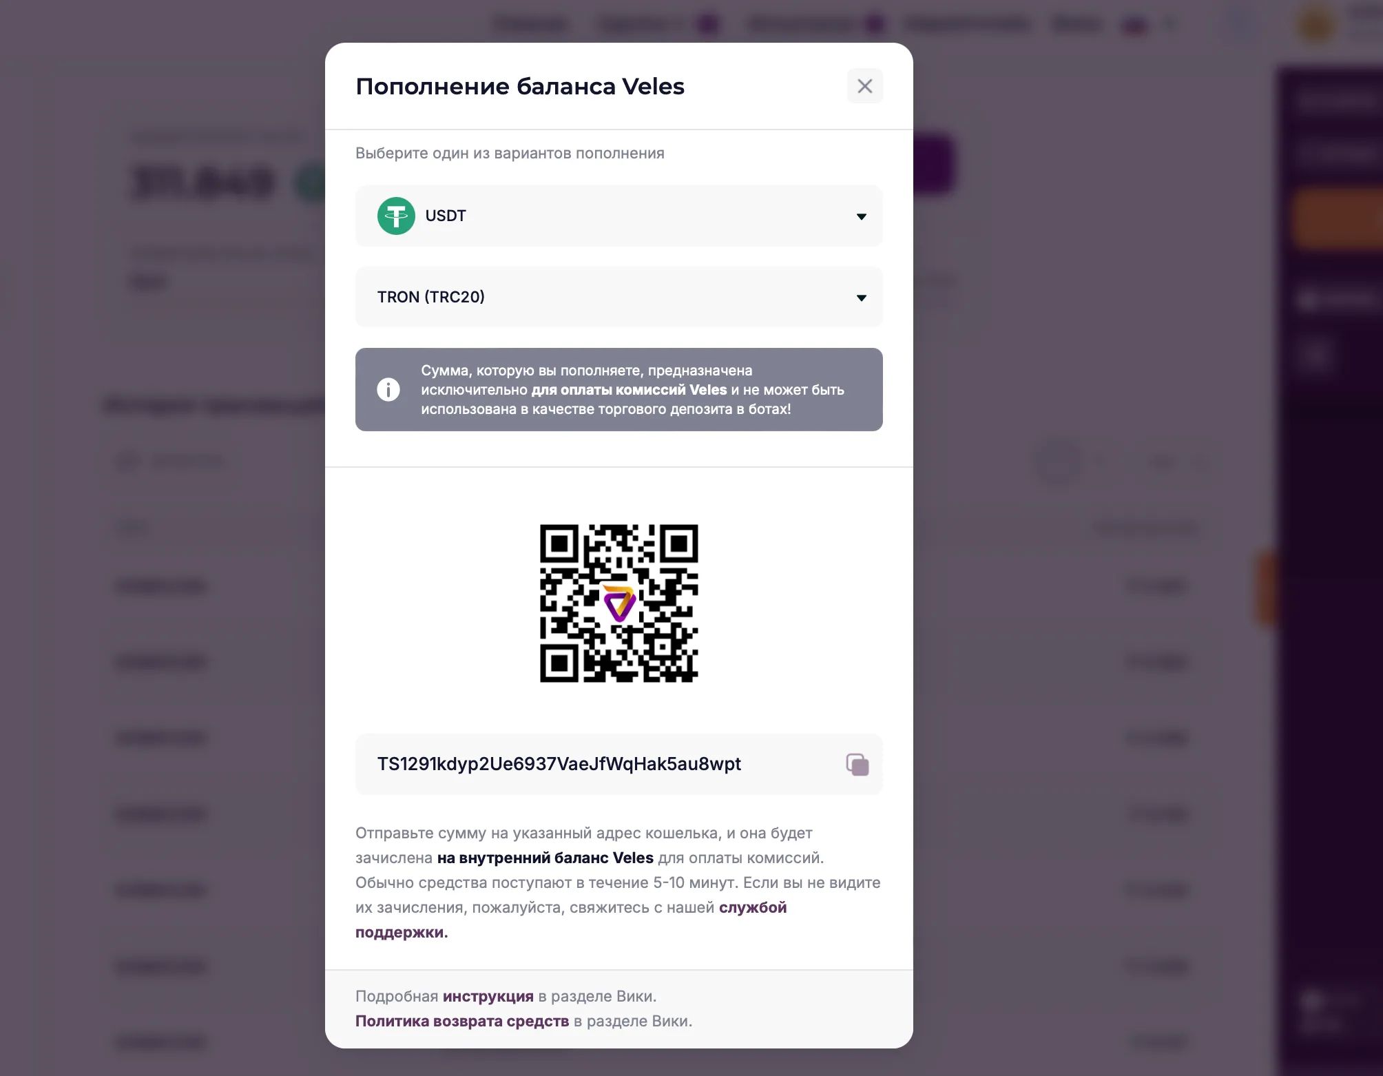The height and width of the screenshot is (1076, 1383).
Task: Click the language flag icon in the header
Action: (1134, 24)
